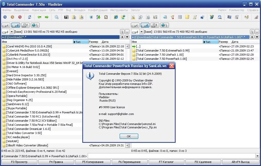261x166 pixels.
Task: Click the disconnect plug icon at toolbar end
Action: pos(256,17)
